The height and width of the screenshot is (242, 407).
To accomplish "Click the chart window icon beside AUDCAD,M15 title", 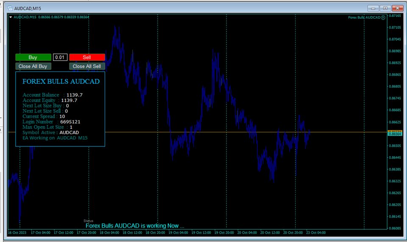I will click(x=10, y=8).
